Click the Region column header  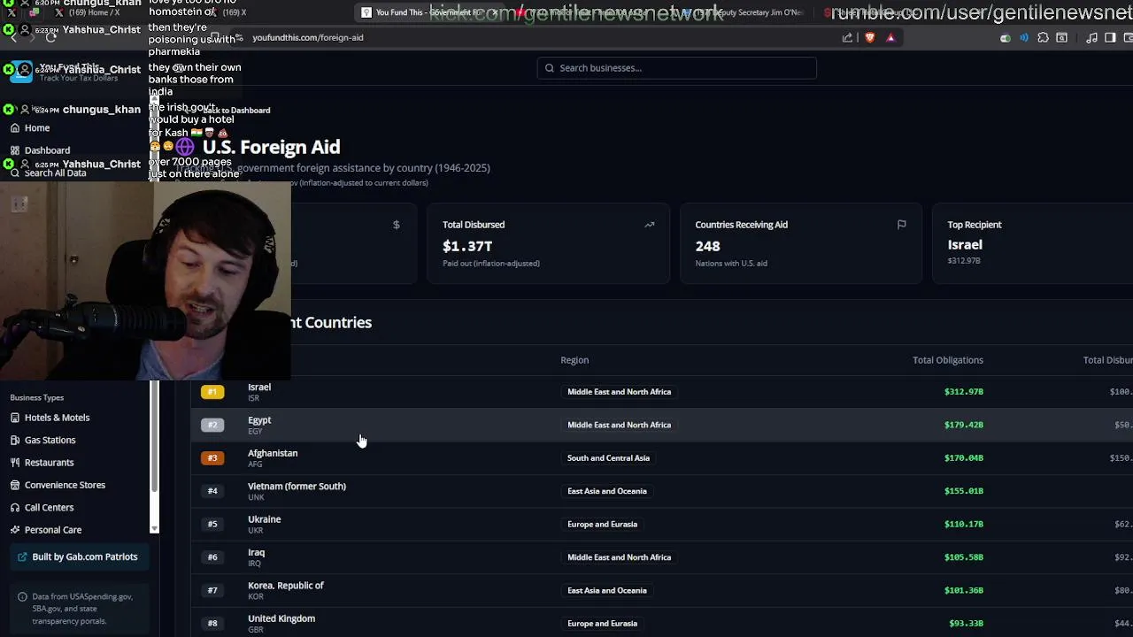(574, 360)
